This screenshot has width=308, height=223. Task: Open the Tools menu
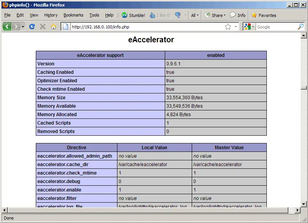(94, 15)
